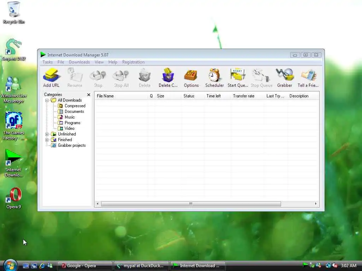Image resolution: width=362 pixels, height=271 pixels.
Task: Select the Opera 9 desktop shortcut
Action: 14,198
